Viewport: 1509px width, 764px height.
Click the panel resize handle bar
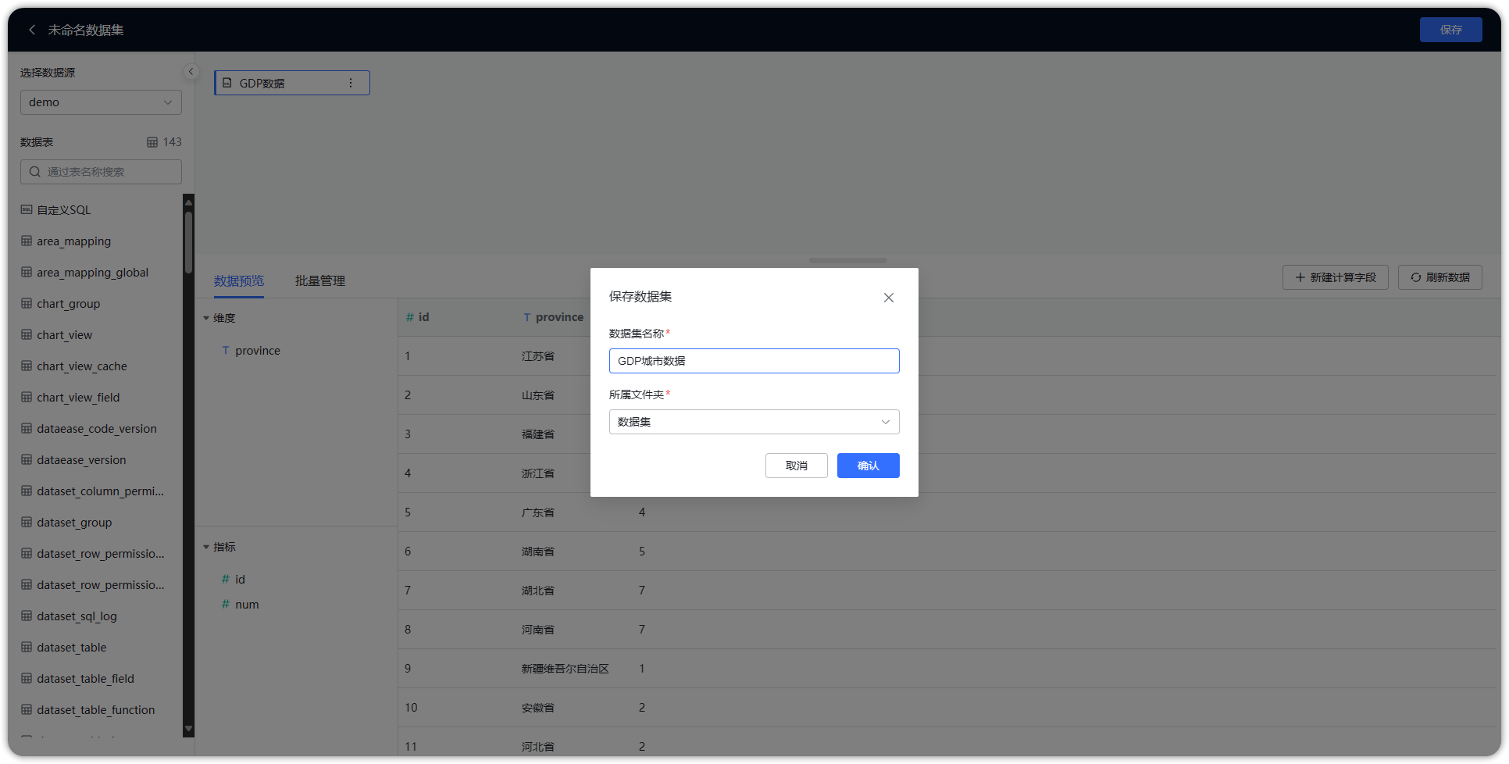tap(848, 260)
